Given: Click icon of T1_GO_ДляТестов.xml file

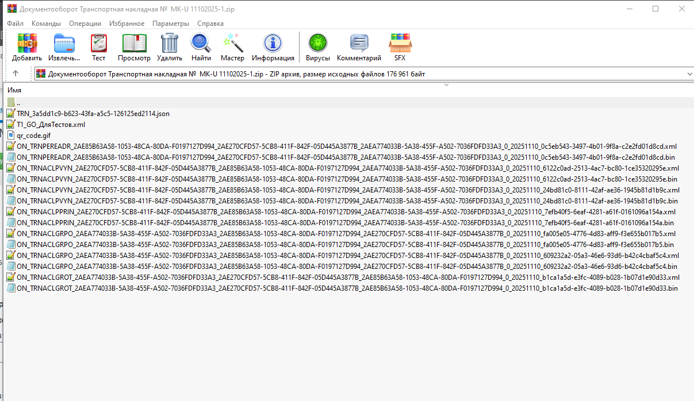Looking at the screenshot, I should pos(11,125).
